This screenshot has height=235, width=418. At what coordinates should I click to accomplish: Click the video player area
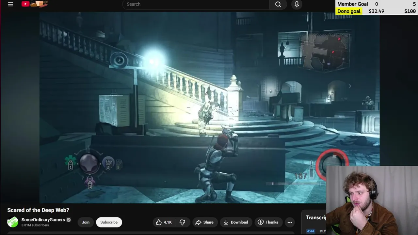(209, 108)
